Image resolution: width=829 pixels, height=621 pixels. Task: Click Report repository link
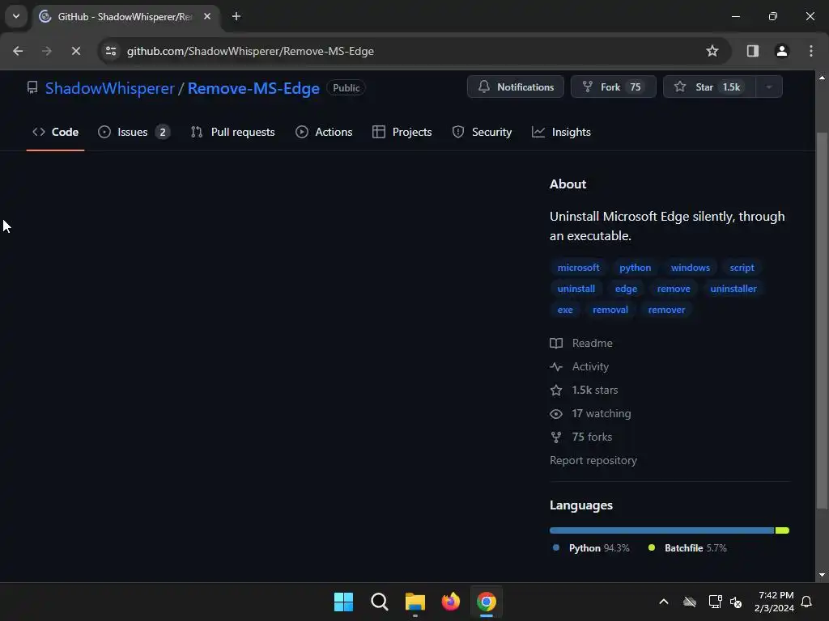click(593, 460)
